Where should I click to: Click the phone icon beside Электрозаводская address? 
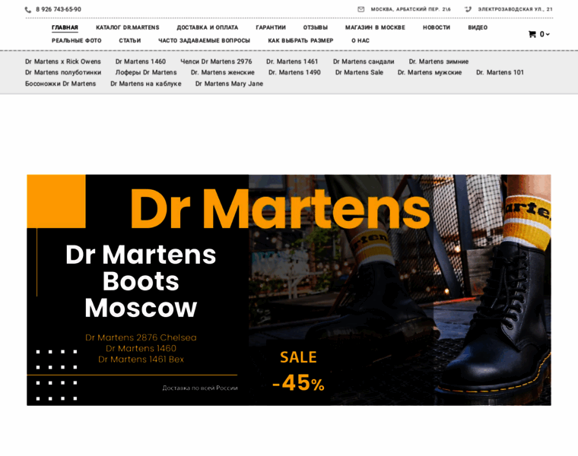(x=468, y=9)
